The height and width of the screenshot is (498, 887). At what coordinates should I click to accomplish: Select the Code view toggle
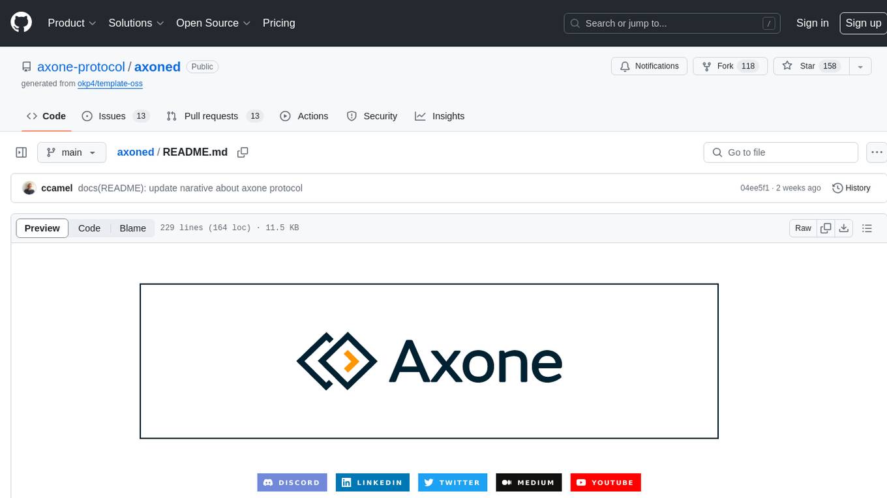tap(89, 228)
